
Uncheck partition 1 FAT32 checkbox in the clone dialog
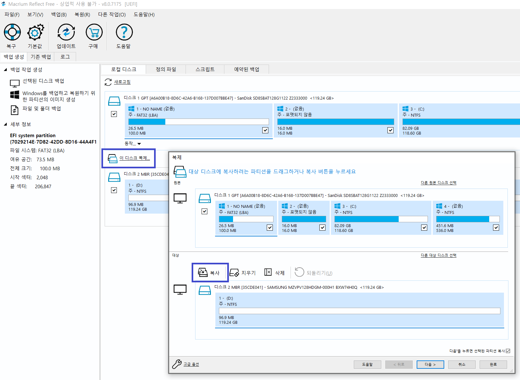270,227
